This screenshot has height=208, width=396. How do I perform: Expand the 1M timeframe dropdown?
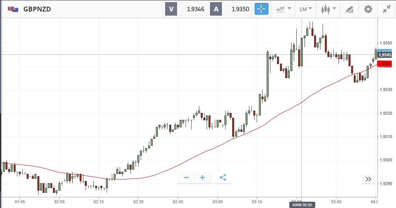point(305,9)
